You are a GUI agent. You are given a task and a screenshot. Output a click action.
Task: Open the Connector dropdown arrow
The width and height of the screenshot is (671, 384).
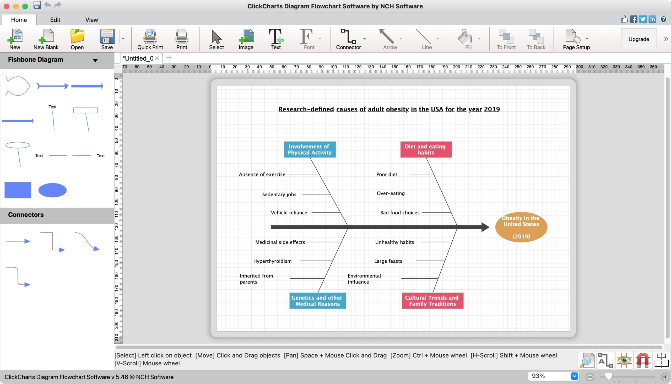[364, 39]
